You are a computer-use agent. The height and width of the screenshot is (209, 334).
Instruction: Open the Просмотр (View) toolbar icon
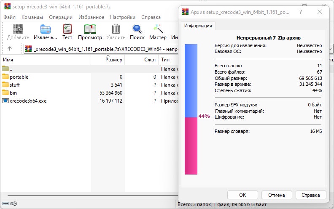(x=90, y=29)
